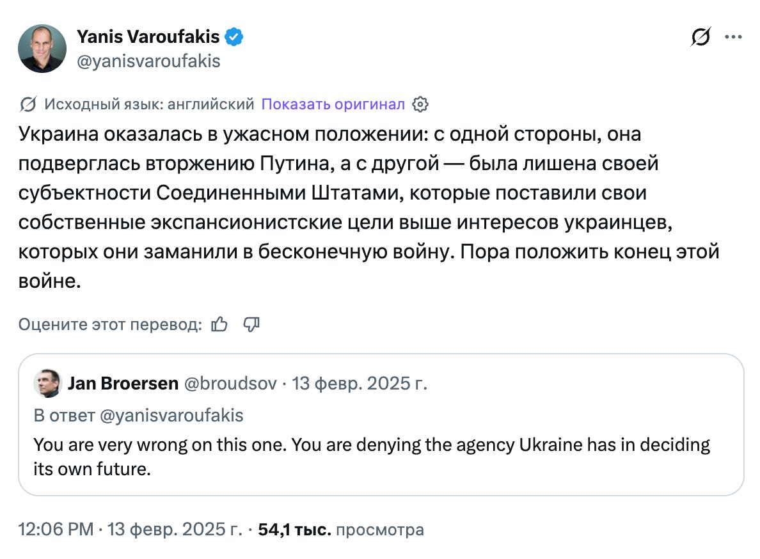Click "Показать оригинал" link

point(333,104)
